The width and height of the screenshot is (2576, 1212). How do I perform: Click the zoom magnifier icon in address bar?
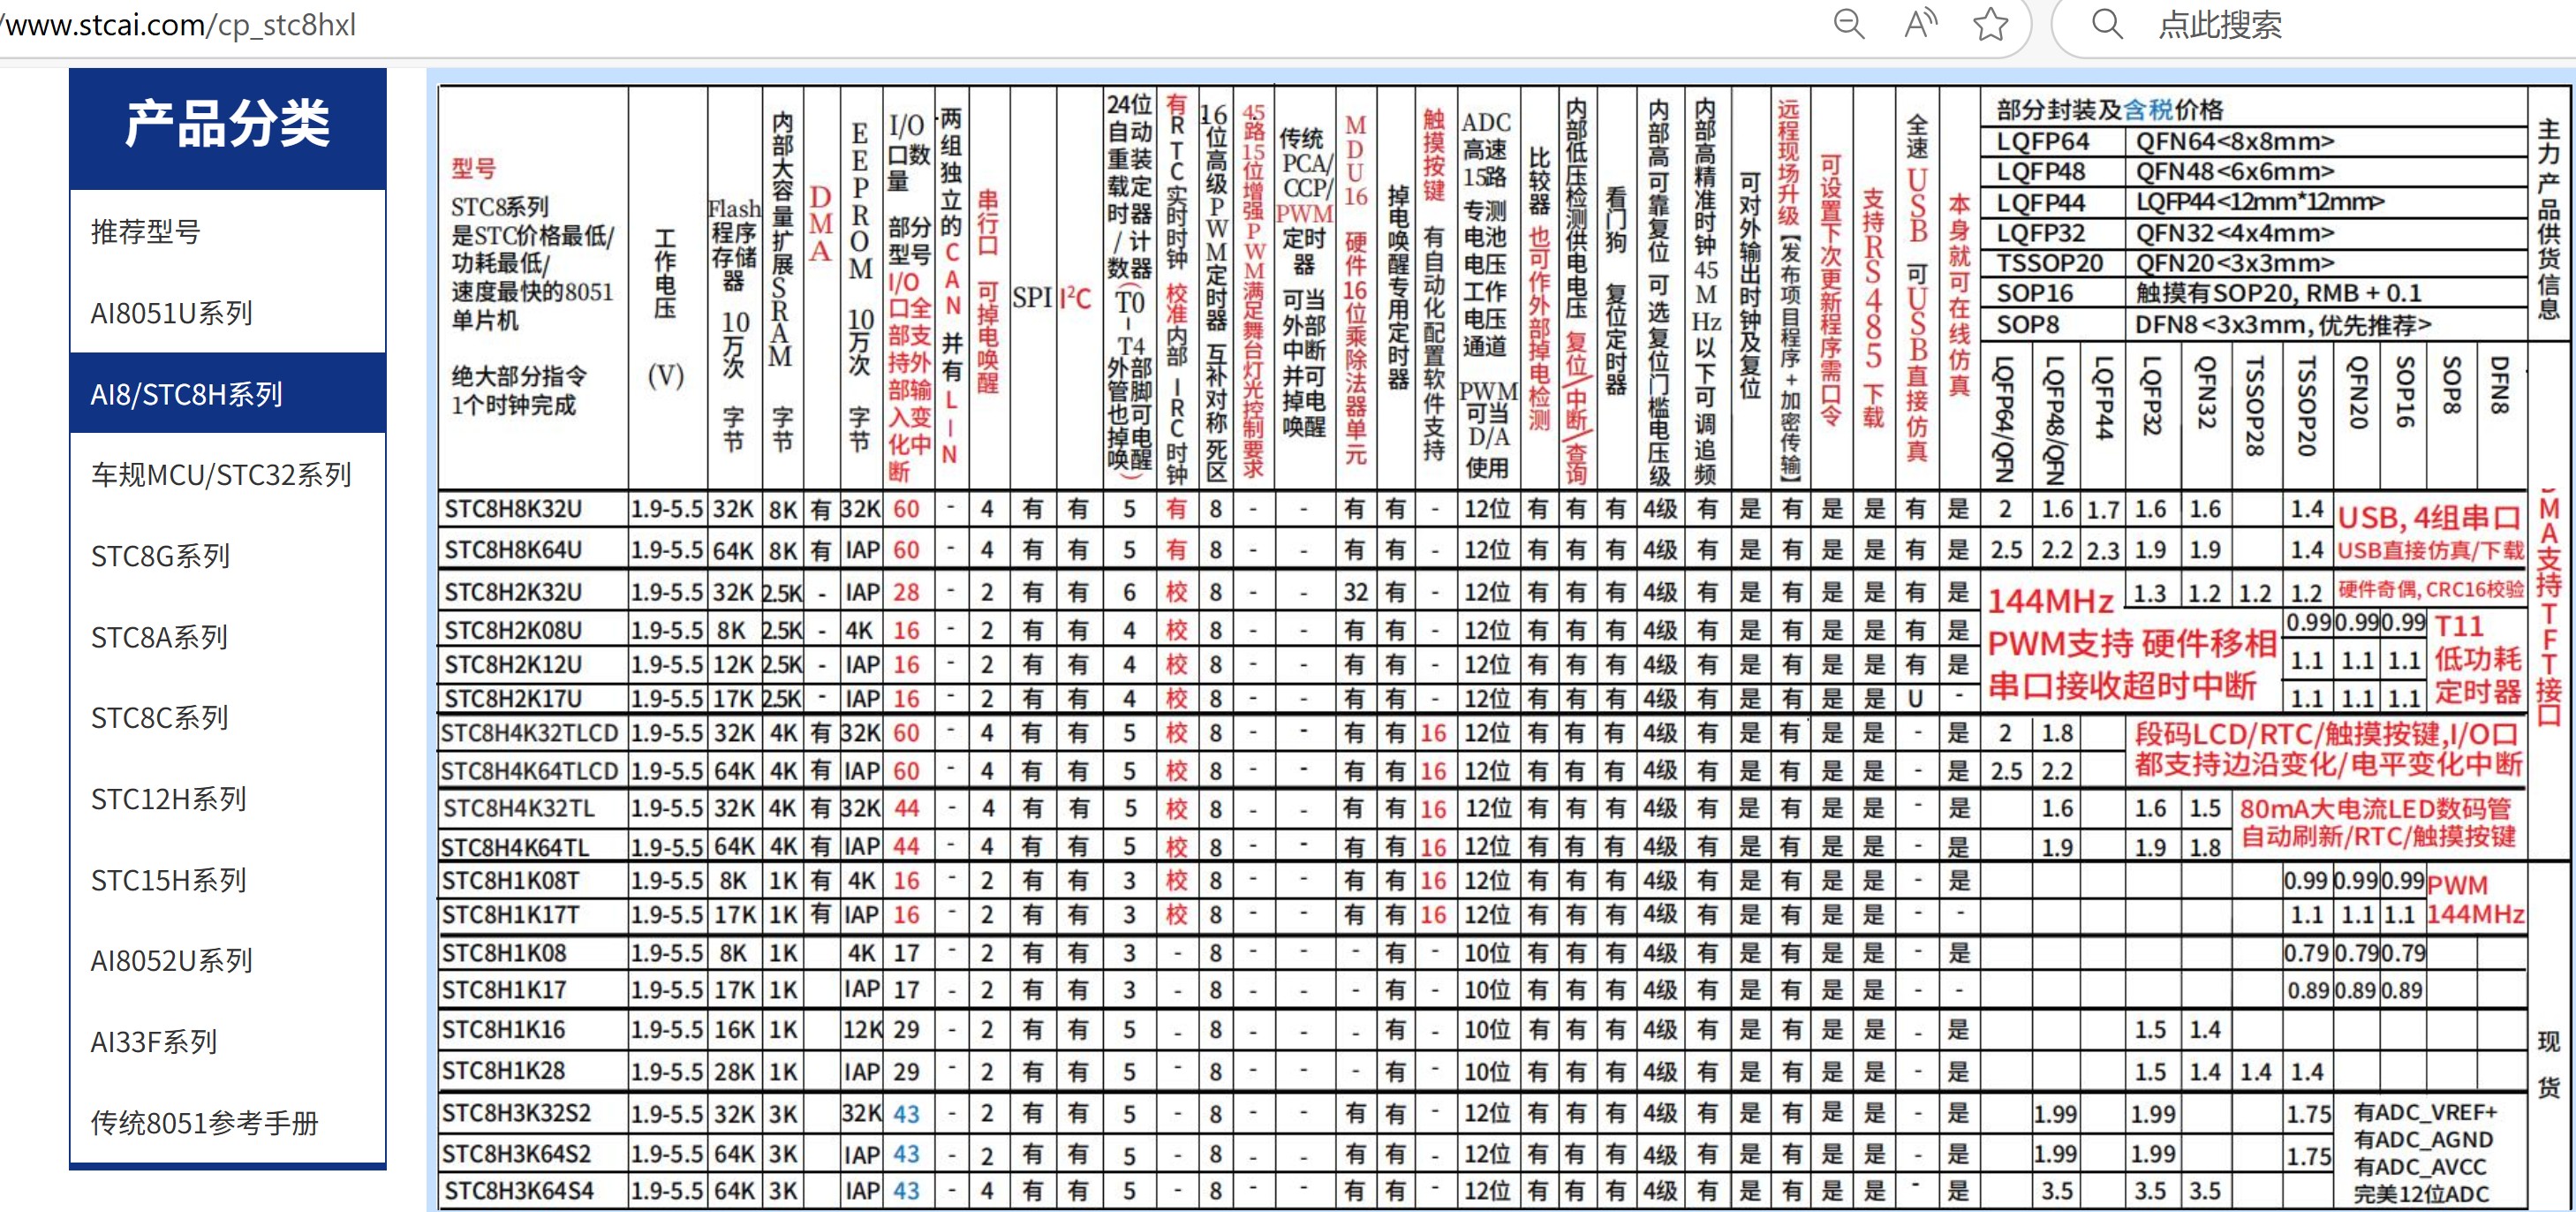pyautogui.click(x=1849, y=24)
